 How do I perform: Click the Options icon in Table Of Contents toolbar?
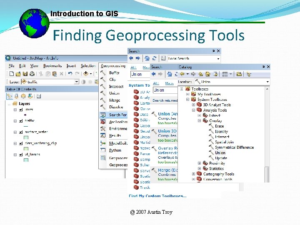(39, 96)
